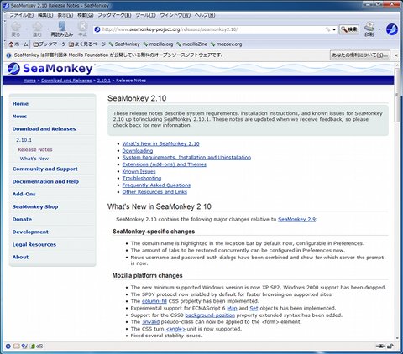
Task: Open the ファイル(F) menu
Action: tap(22, 15)
